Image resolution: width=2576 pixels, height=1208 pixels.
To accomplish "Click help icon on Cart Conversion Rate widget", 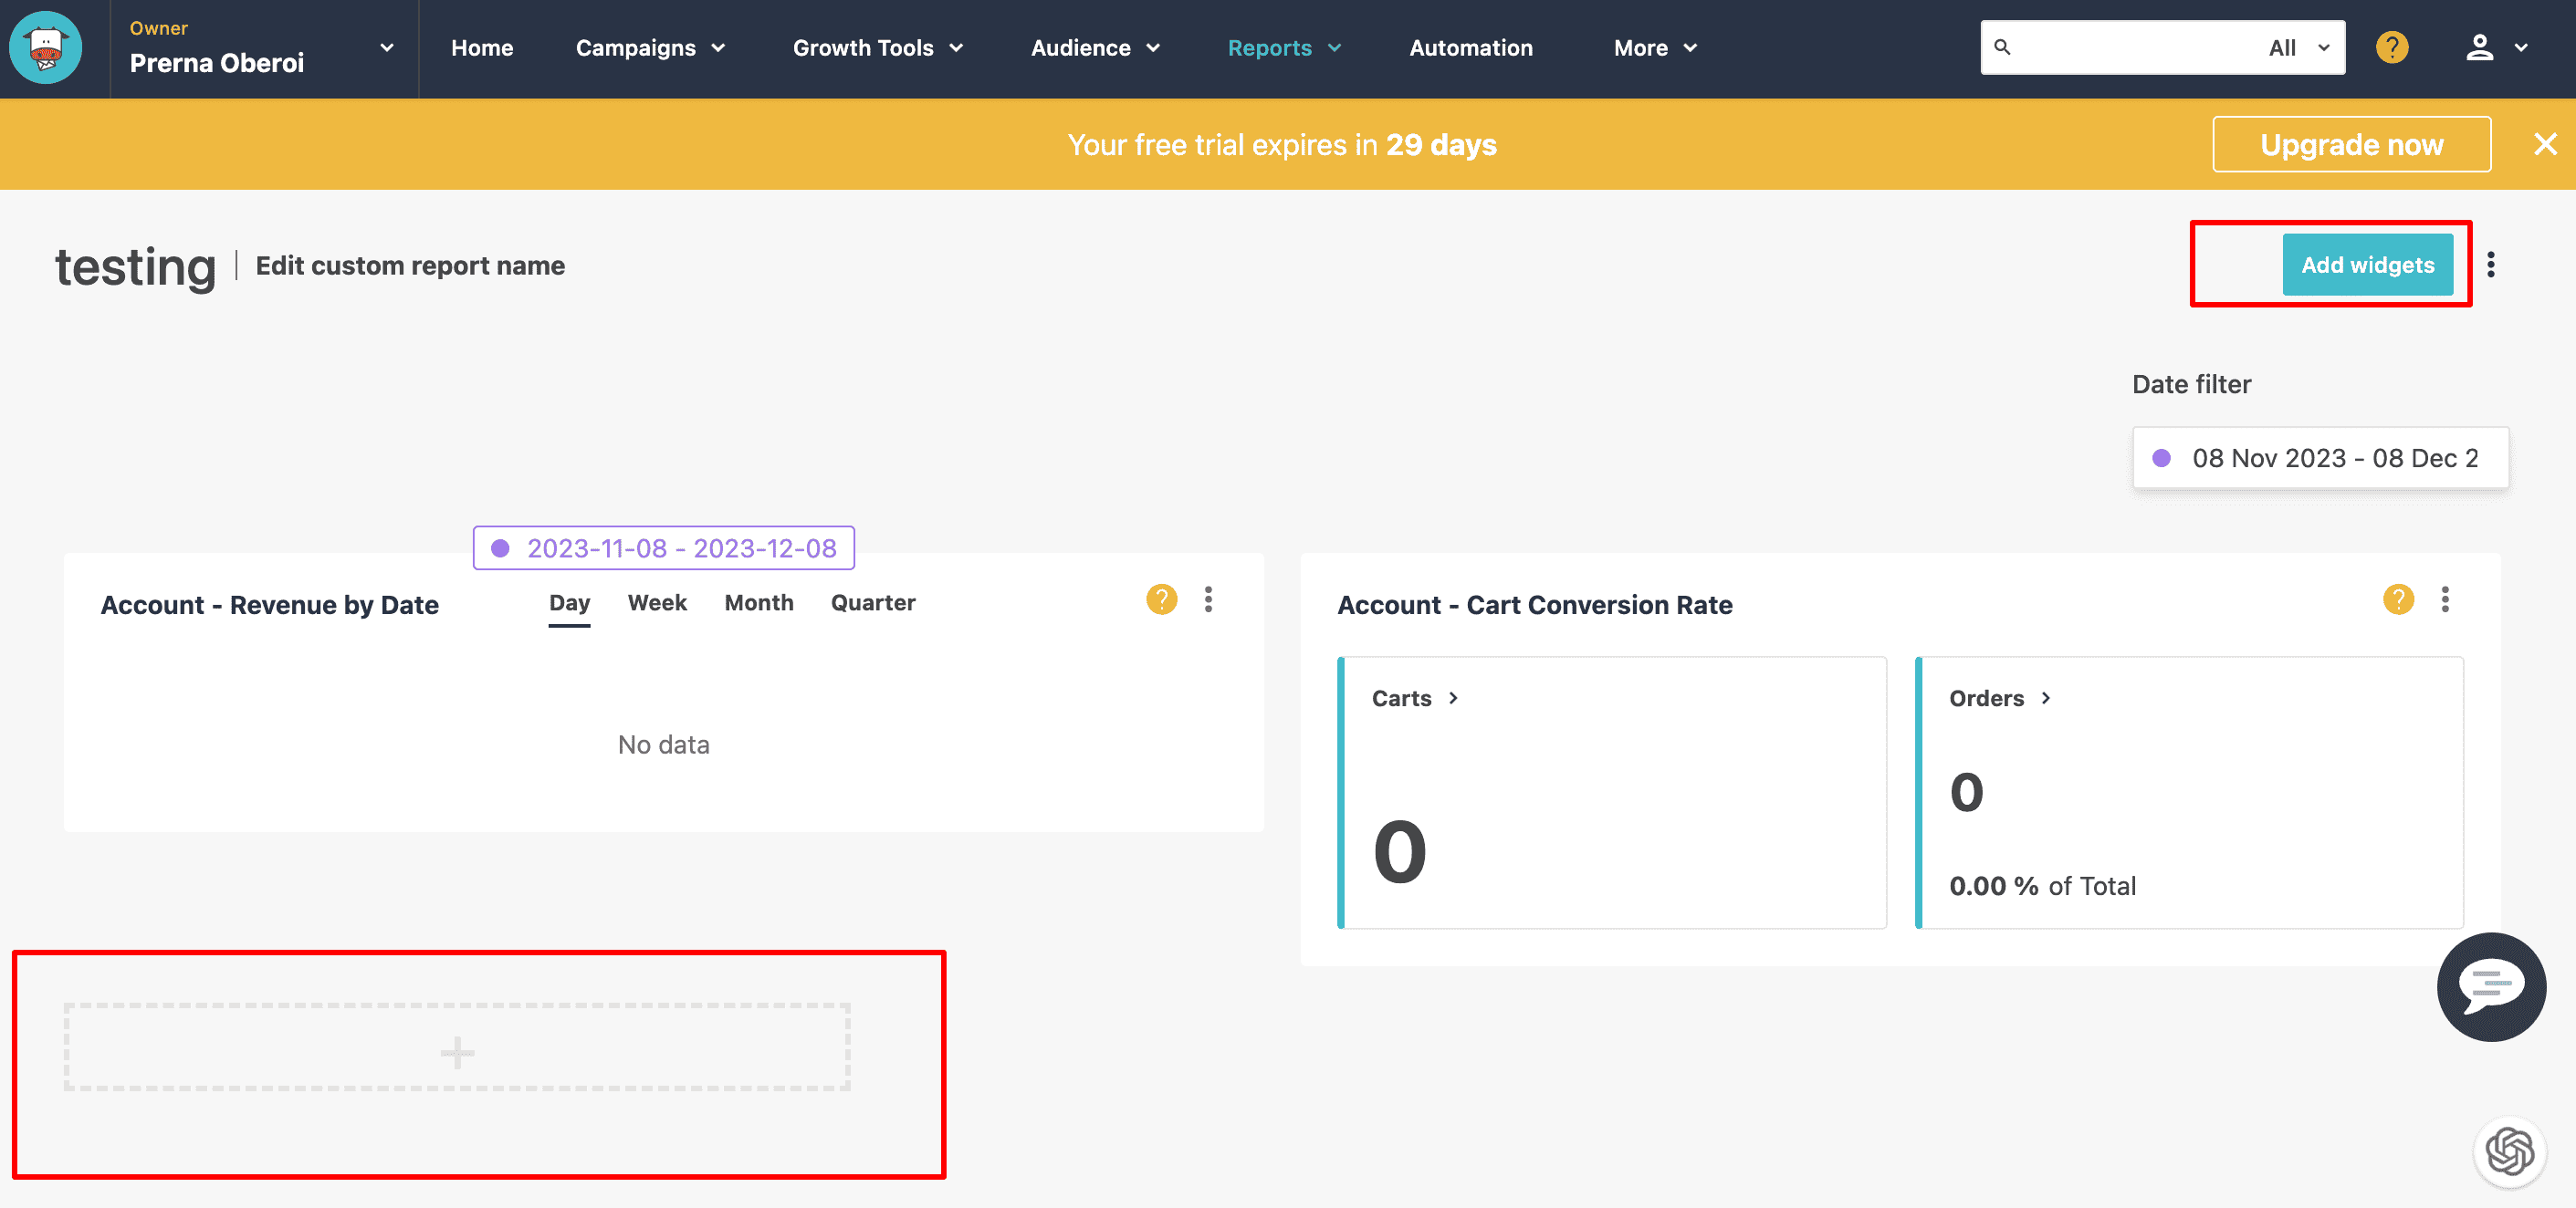I will tap(2398, 599).
